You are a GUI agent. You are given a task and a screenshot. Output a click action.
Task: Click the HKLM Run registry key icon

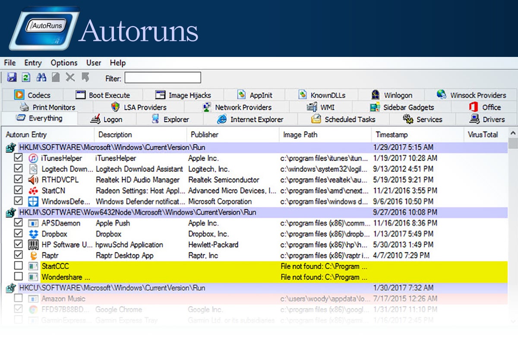point(10,147)
